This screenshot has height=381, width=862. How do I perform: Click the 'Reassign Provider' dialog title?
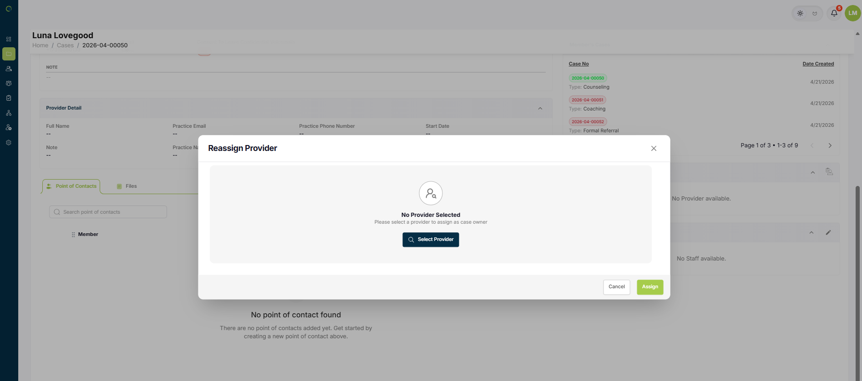[243, 148]
